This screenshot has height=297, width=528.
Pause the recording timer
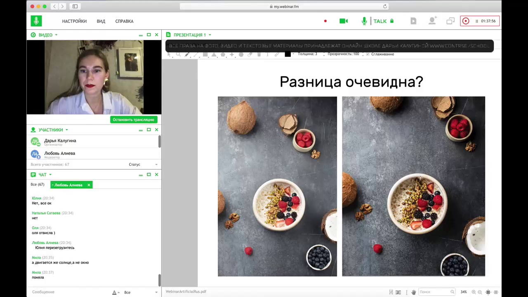coord(477,21)
